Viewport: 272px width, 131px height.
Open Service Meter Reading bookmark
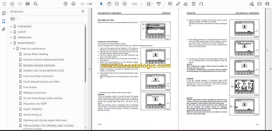click(x=36, y=54)
